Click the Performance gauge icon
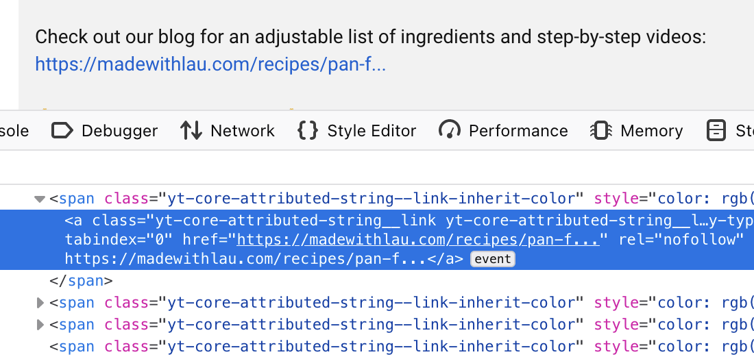Viewport: 754px width, 359px height. (450, 130)
